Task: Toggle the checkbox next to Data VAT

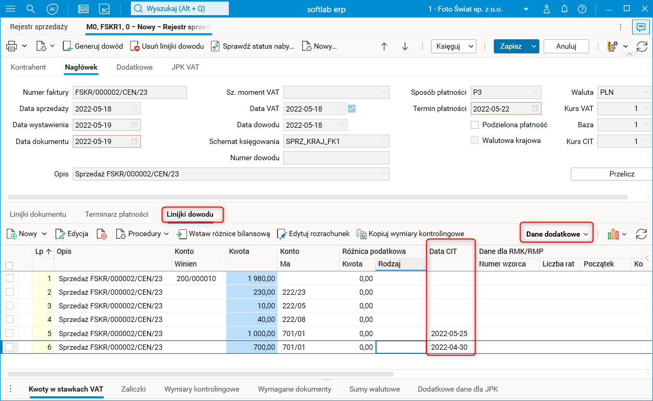Action: [x=352, y=109]
